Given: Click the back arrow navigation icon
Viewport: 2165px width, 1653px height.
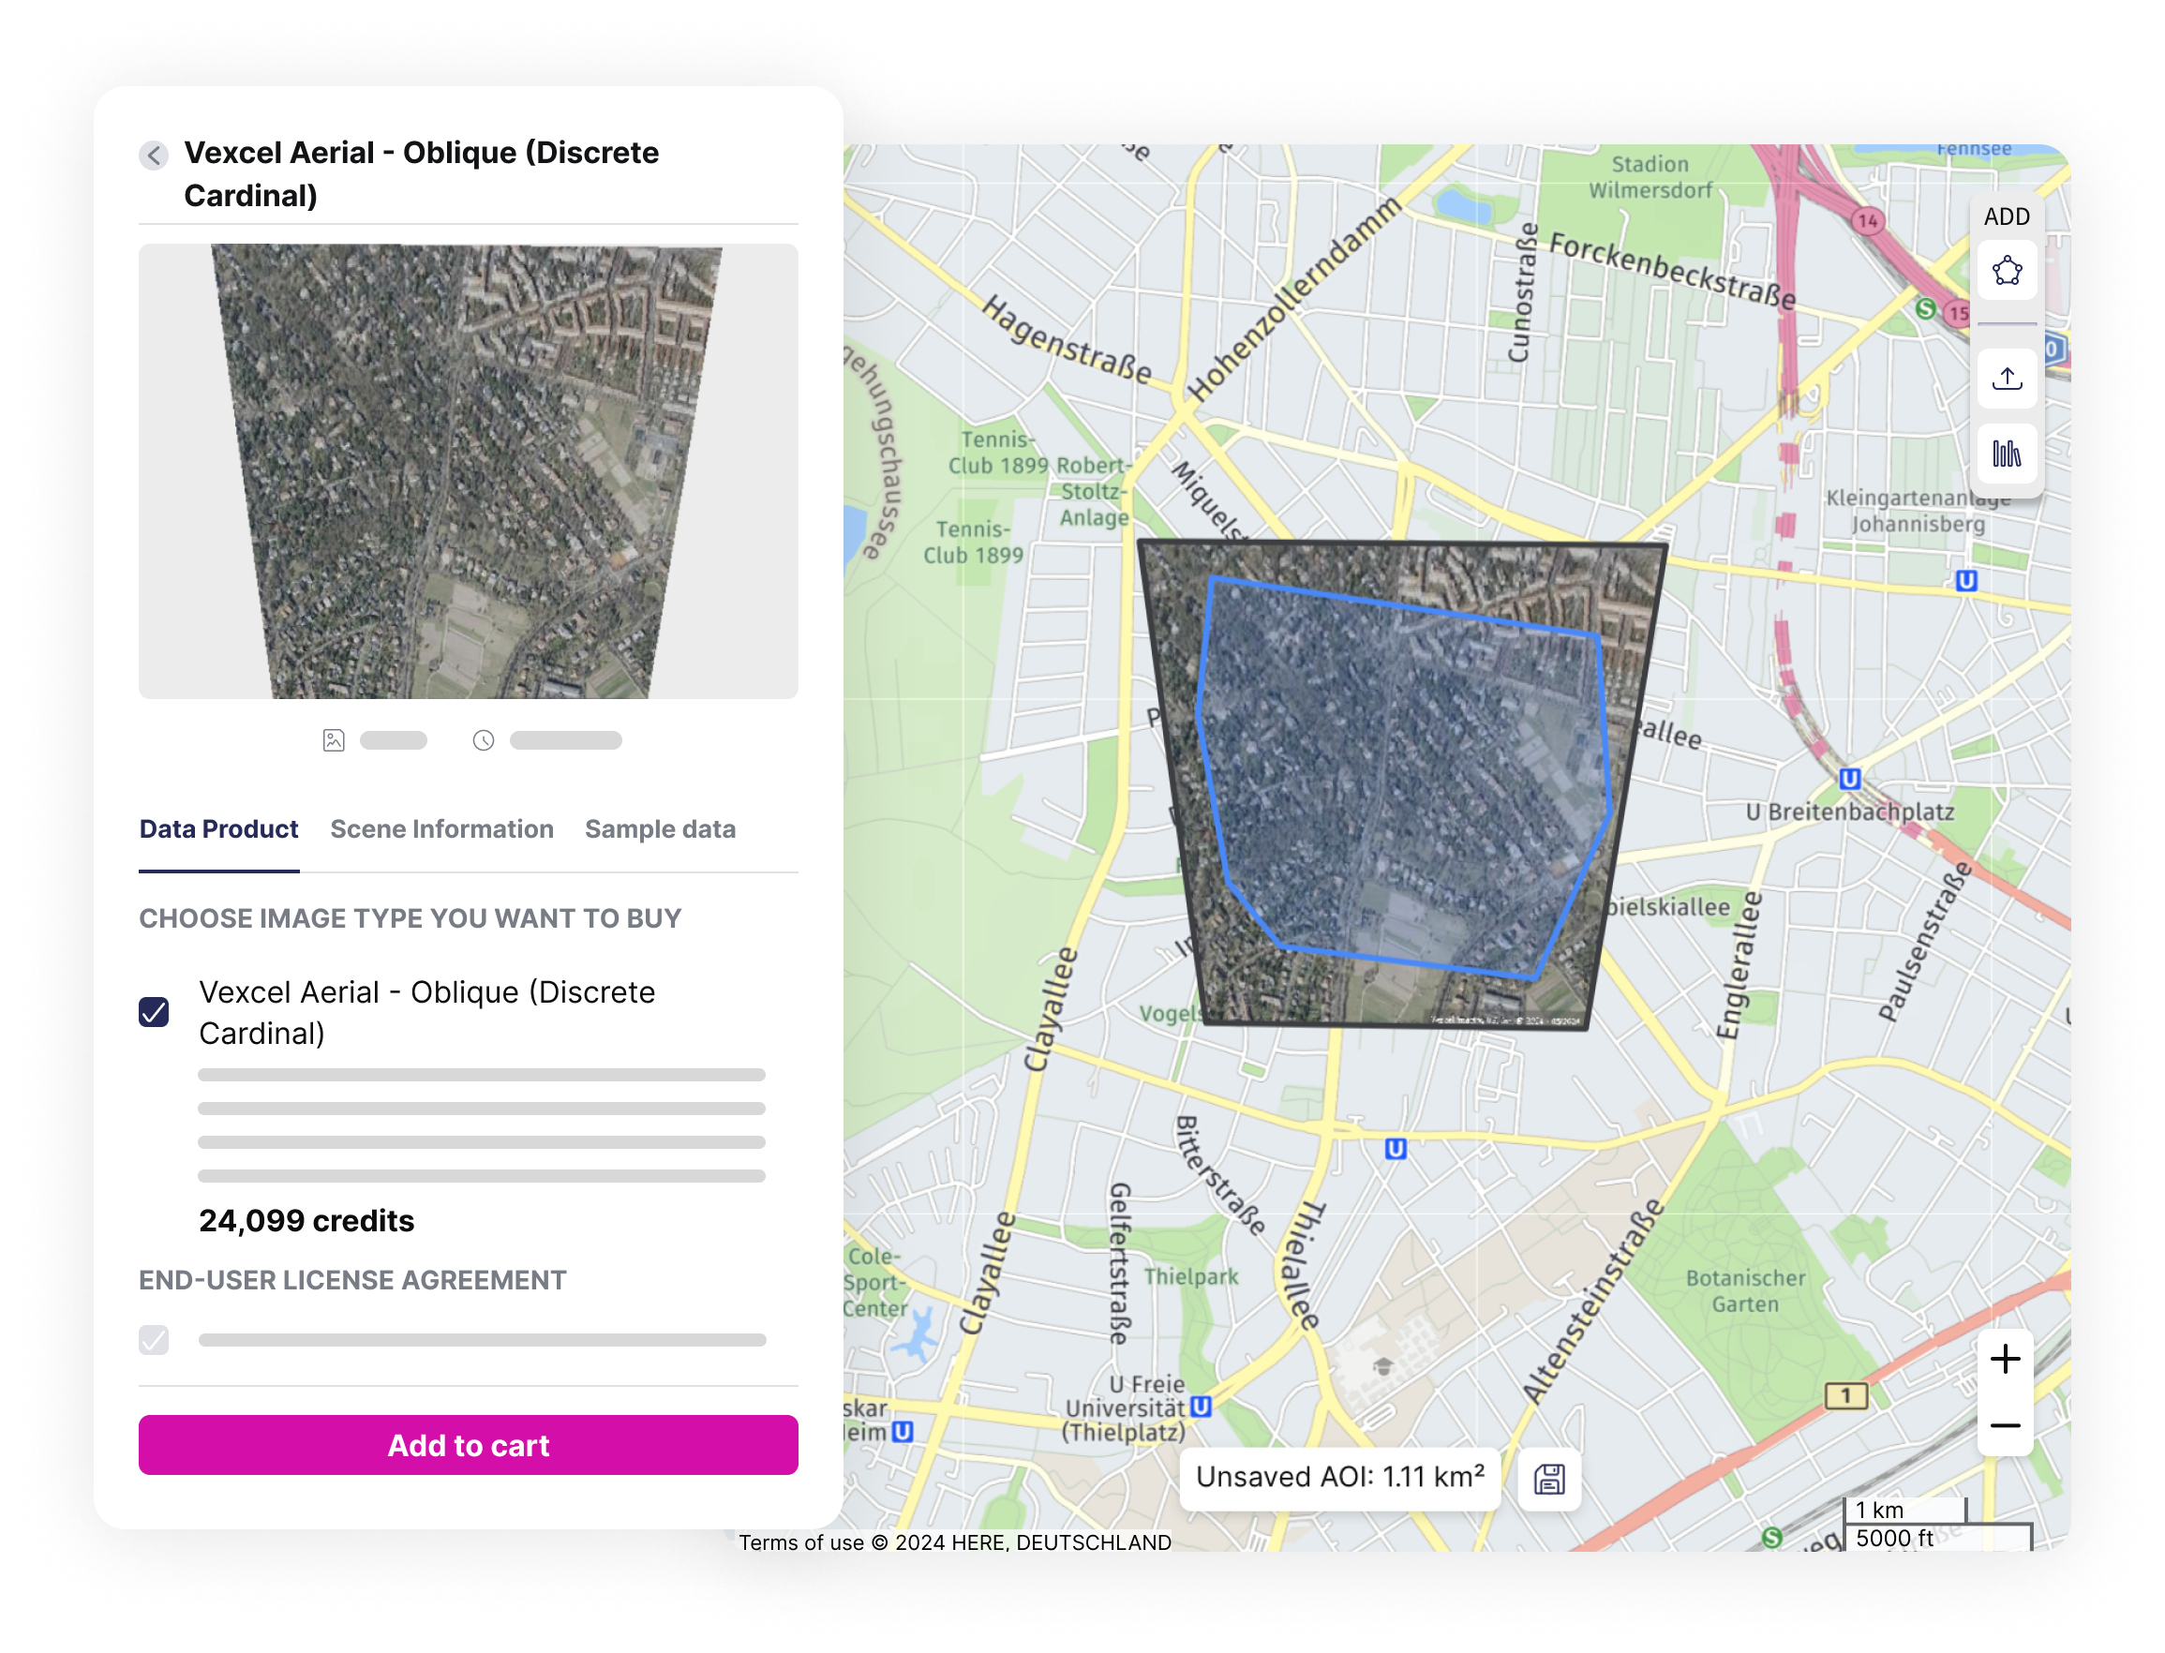Looking at the screenshot, I should point(155,153).
